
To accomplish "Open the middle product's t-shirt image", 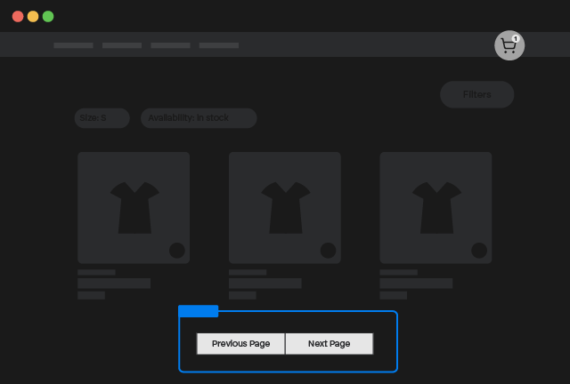I will [x=285, y=207].
